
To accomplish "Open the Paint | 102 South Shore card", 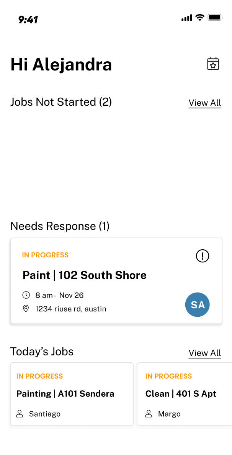I will pyautogui.click(x=117, y=281).
